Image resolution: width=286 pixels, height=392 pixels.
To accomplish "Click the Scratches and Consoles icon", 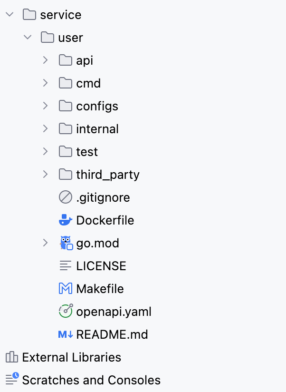I will point(11,380).
